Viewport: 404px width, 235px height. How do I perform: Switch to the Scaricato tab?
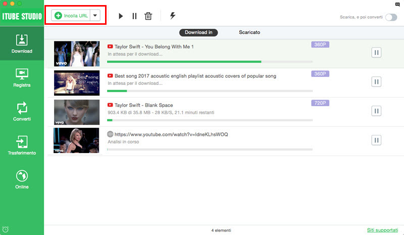pos(249,32)
